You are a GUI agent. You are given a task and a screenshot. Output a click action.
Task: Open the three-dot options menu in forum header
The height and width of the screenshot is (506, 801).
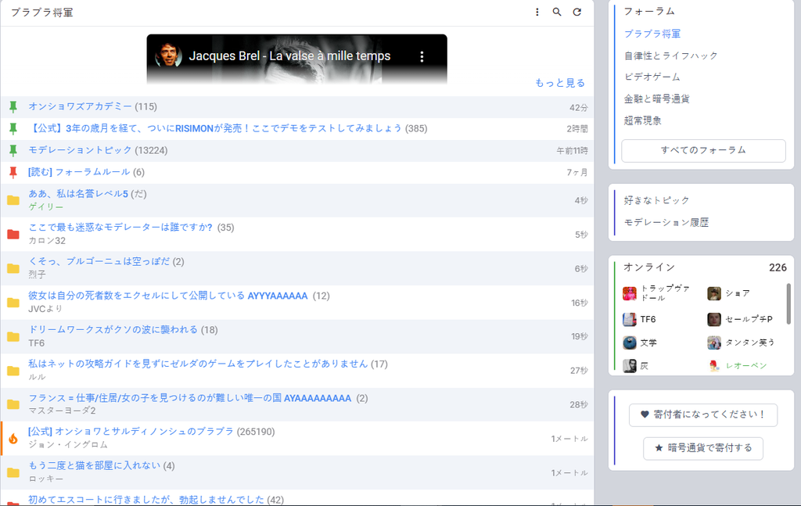(x=537, y=12)
